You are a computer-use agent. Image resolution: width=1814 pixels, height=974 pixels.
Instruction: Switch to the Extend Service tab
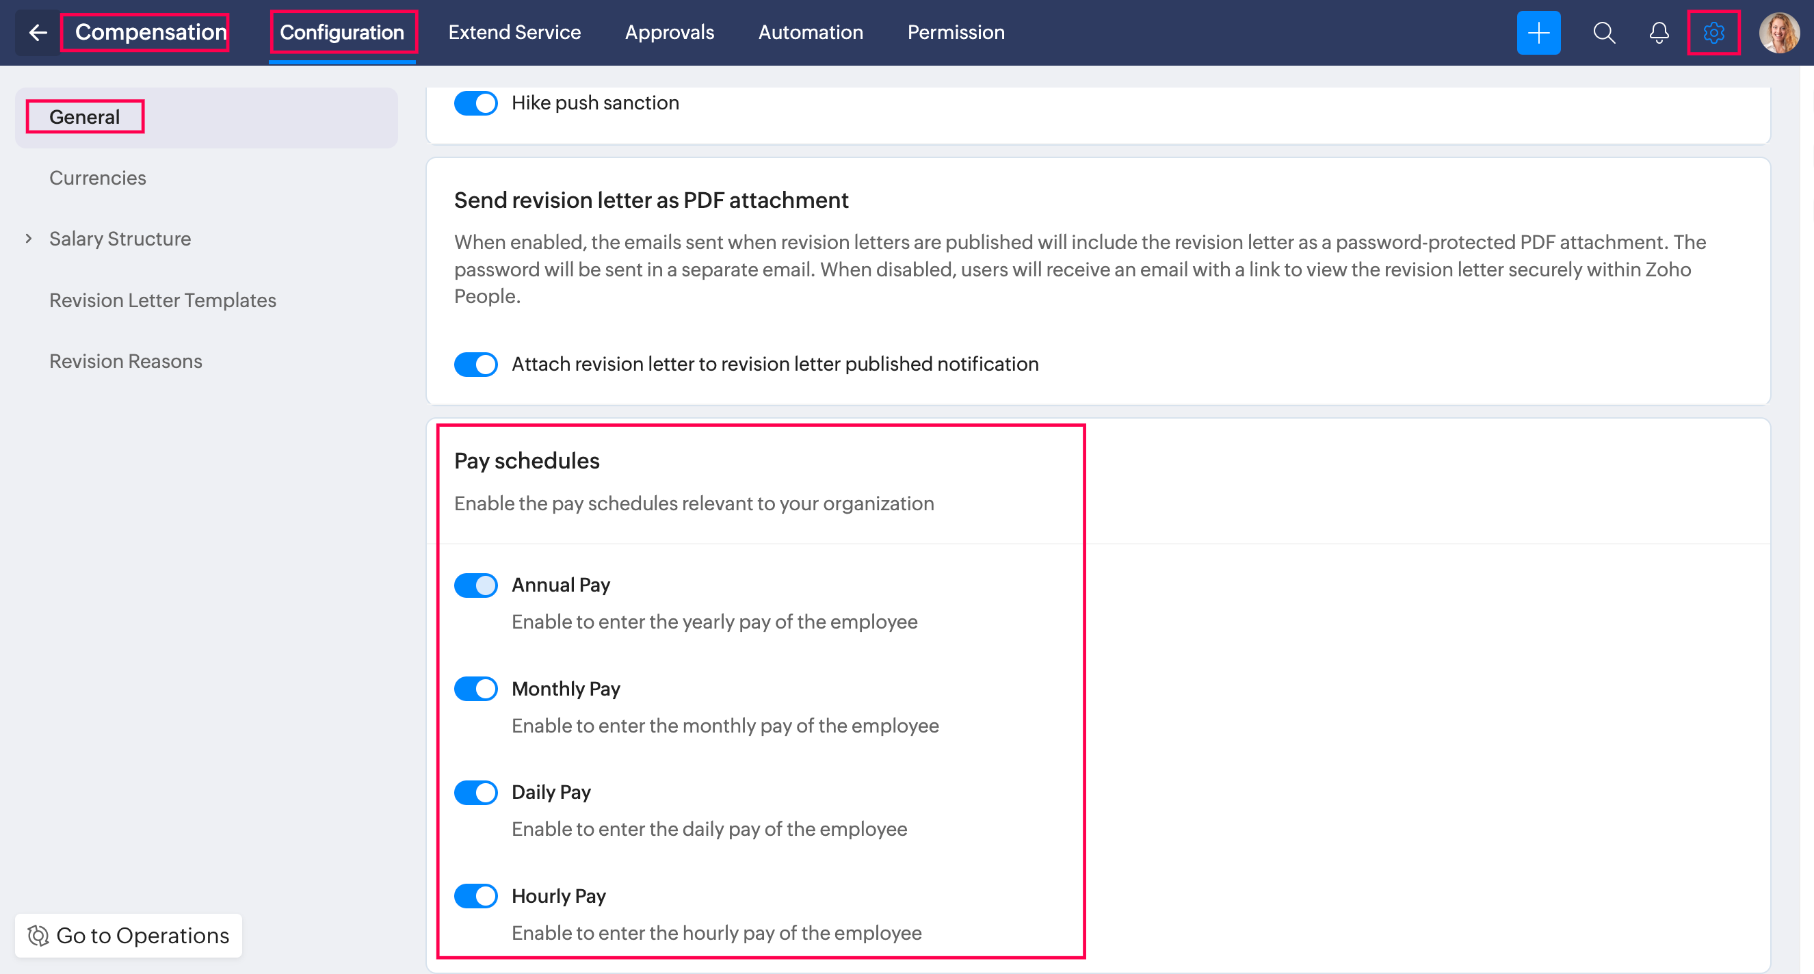click(x=514, y=32)
